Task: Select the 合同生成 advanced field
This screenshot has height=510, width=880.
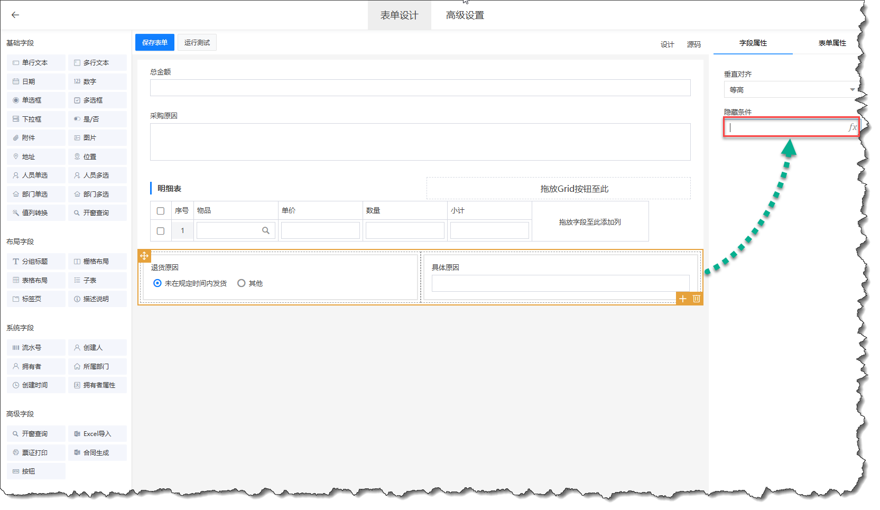Action: point(97,452)
